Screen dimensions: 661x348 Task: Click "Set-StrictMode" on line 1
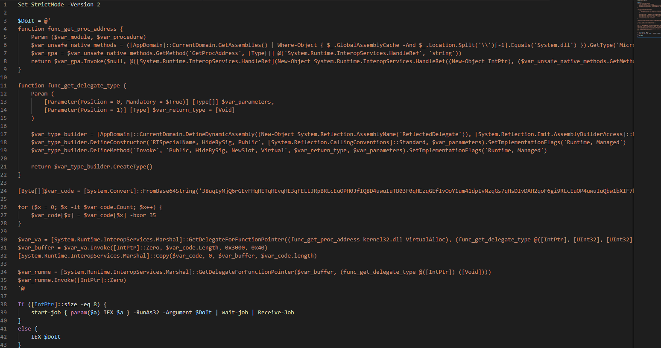point(41,5)
